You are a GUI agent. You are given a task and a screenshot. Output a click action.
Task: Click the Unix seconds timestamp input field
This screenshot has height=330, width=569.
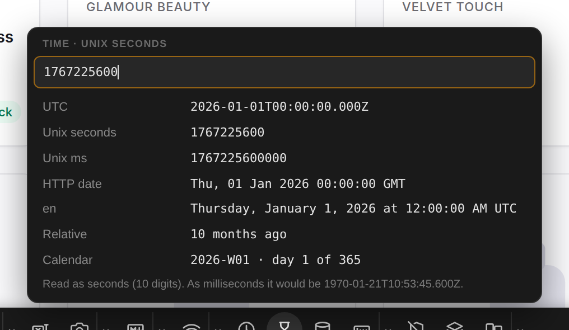284,72
